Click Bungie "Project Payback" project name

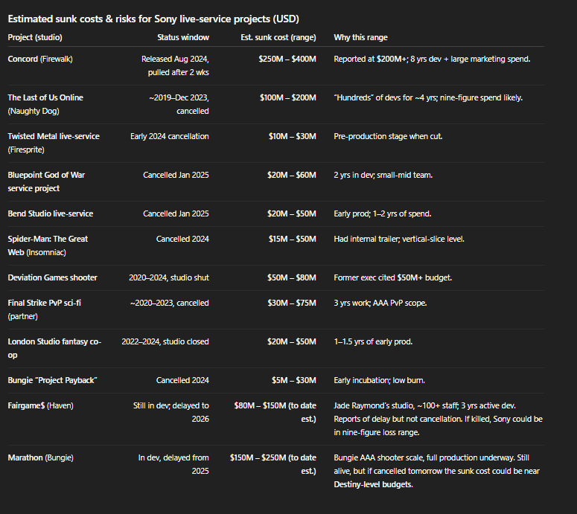pyautogui.click(x=52, y=380)
